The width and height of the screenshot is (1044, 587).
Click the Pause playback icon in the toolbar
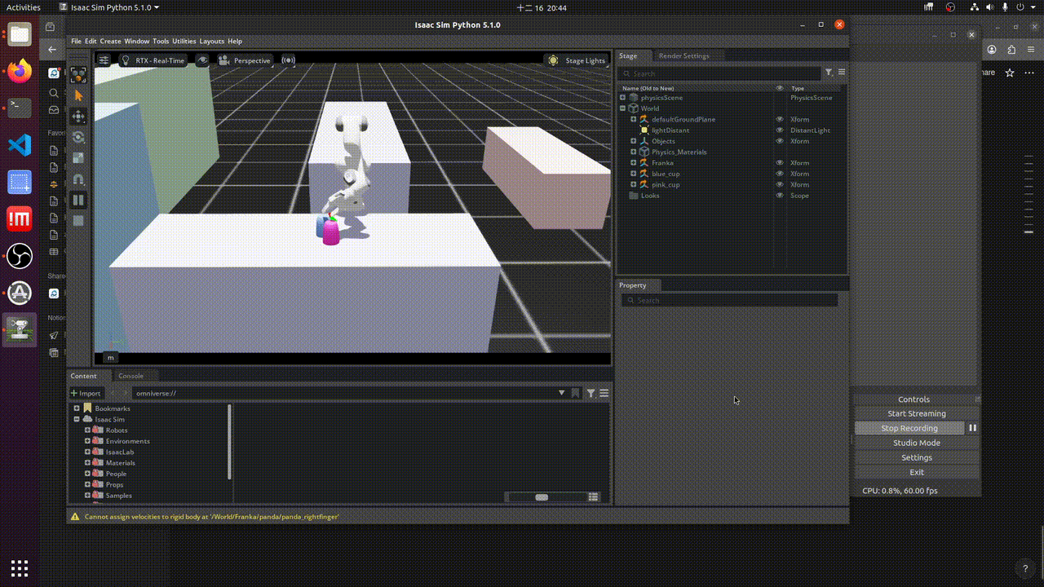pos(78,200)
